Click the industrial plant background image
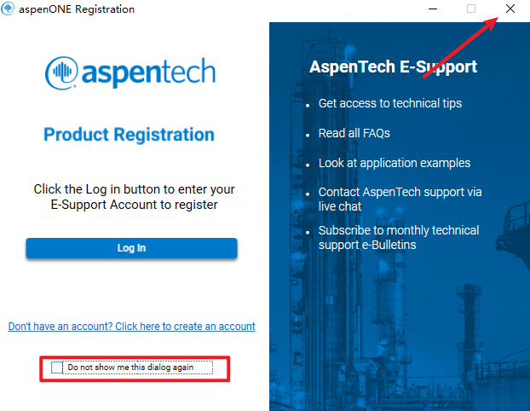Viewport: 530px width, 411px height. (400, 341)
